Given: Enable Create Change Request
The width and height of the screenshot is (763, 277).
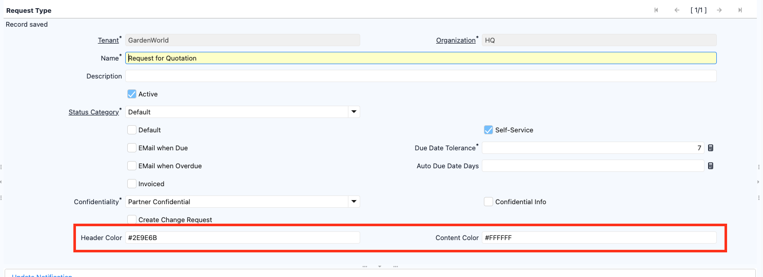Looking at the screenshot, I should click(x=132, y=220).
